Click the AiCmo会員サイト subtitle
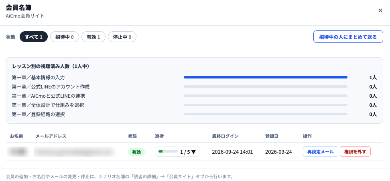390x181 pixels. pyautogui.click(x=25, y=16)
